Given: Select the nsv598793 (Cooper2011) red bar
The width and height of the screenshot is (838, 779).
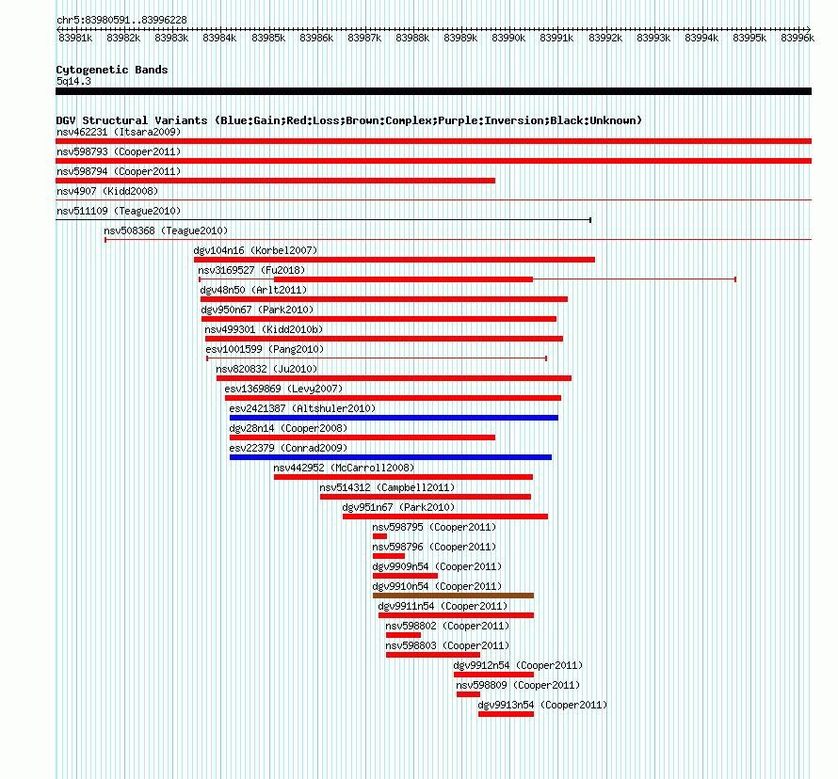Looking at the screenshot, I should point(433,161).
